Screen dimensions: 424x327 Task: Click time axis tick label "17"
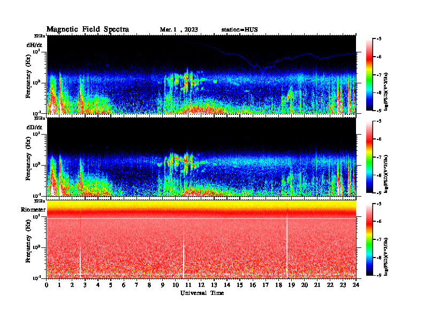pyautogui.click(x=266, y=285)
